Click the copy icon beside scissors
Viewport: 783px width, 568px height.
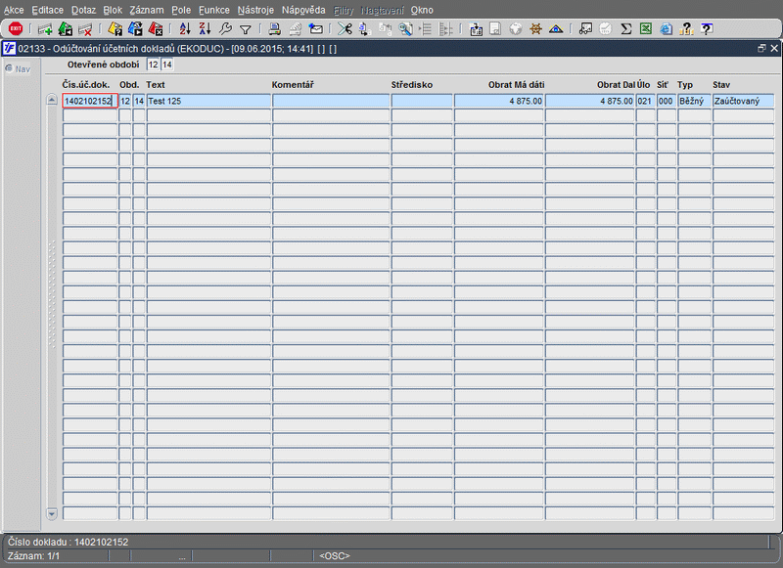tap(364, 29)
